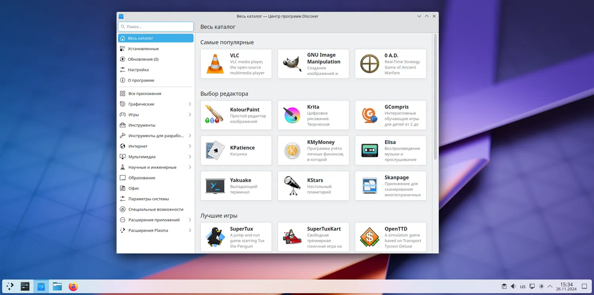
Task: Click the volume speaker tray icon
Action: pyautogui.click(x=513, y=286)
